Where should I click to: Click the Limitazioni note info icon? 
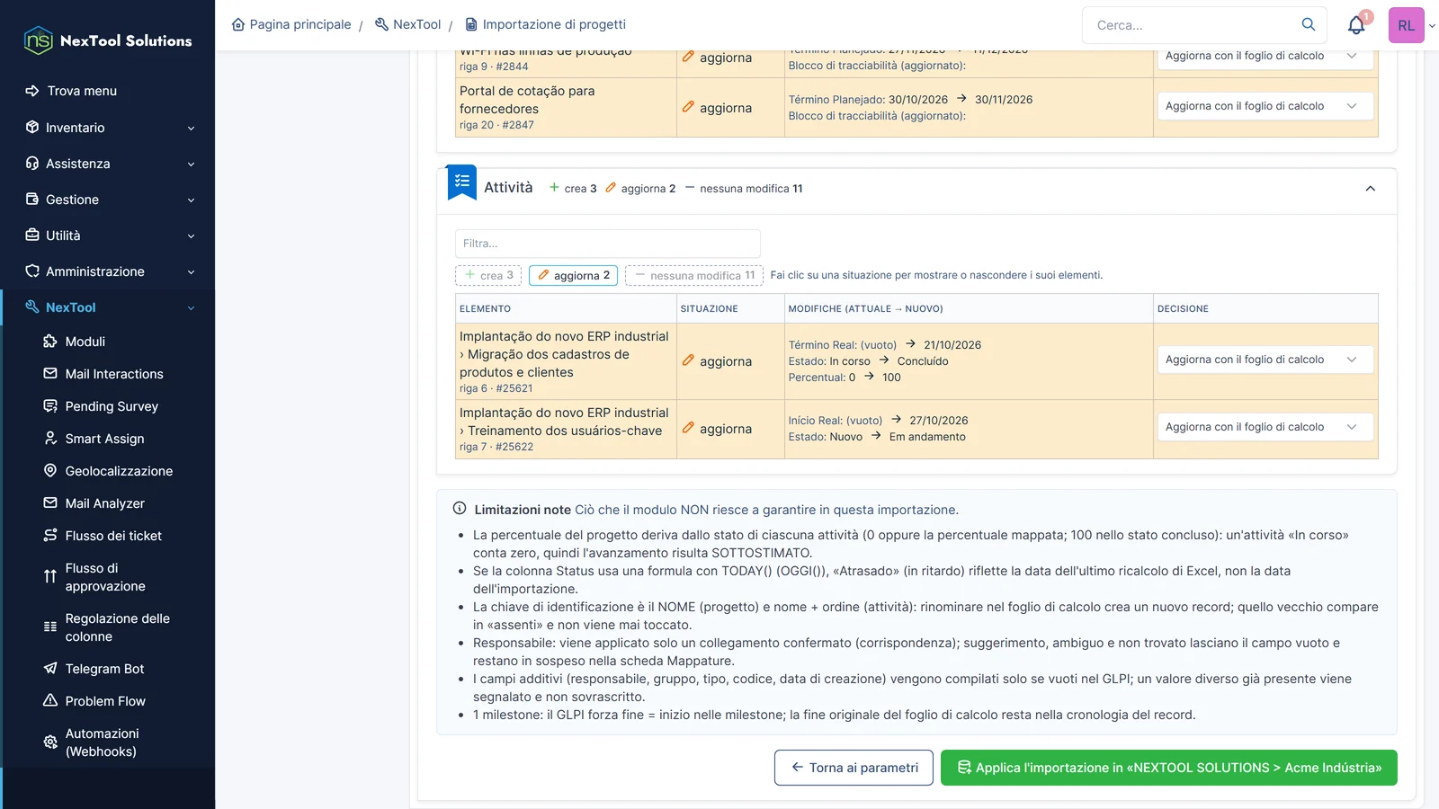click(x=460, y=509)
